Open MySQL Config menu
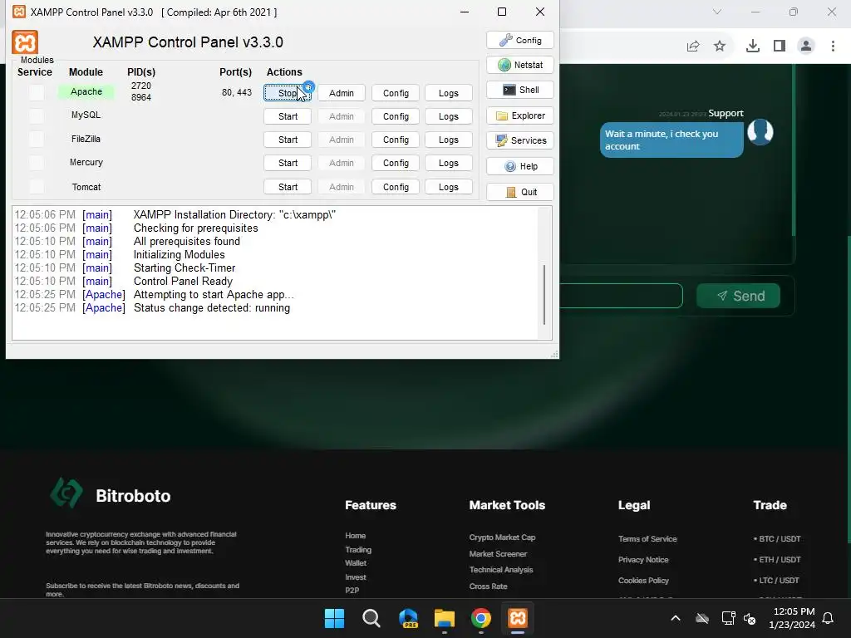Image resolution: width=851 pixels, height=638 pixels. pyautogui.click(x=396, y=116)
